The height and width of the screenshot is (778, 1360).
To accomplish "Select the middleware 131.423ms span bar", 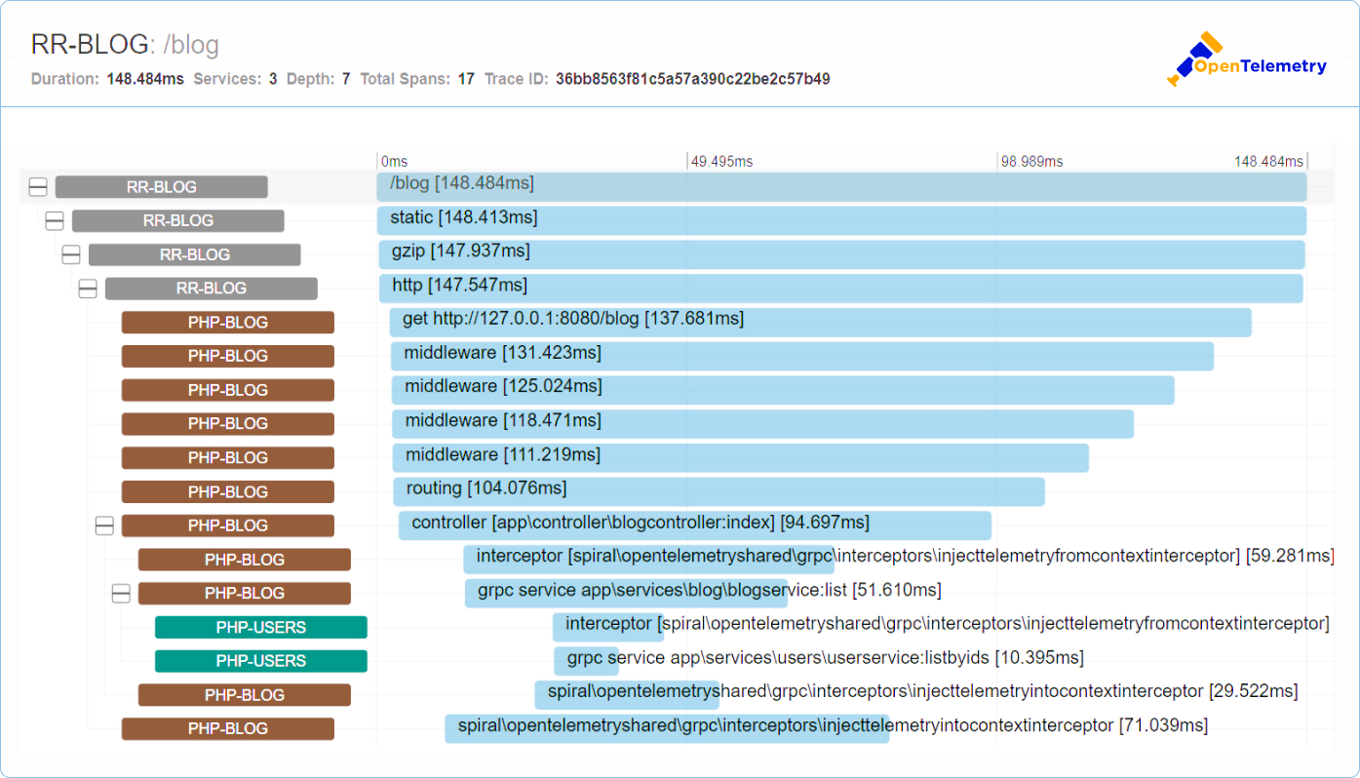I will pyautogui.click(x=801, y=356).
